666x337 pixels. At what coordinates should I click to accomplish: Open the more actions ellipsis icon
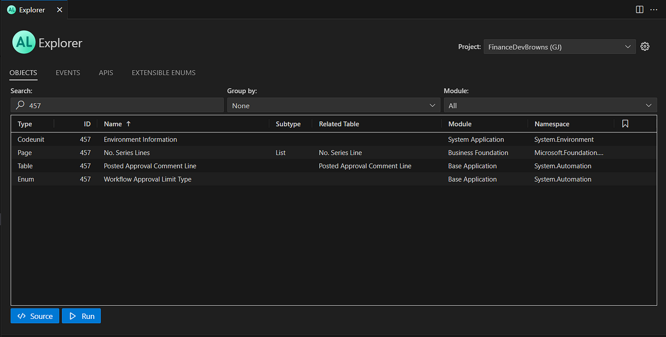tap(654, 9)
